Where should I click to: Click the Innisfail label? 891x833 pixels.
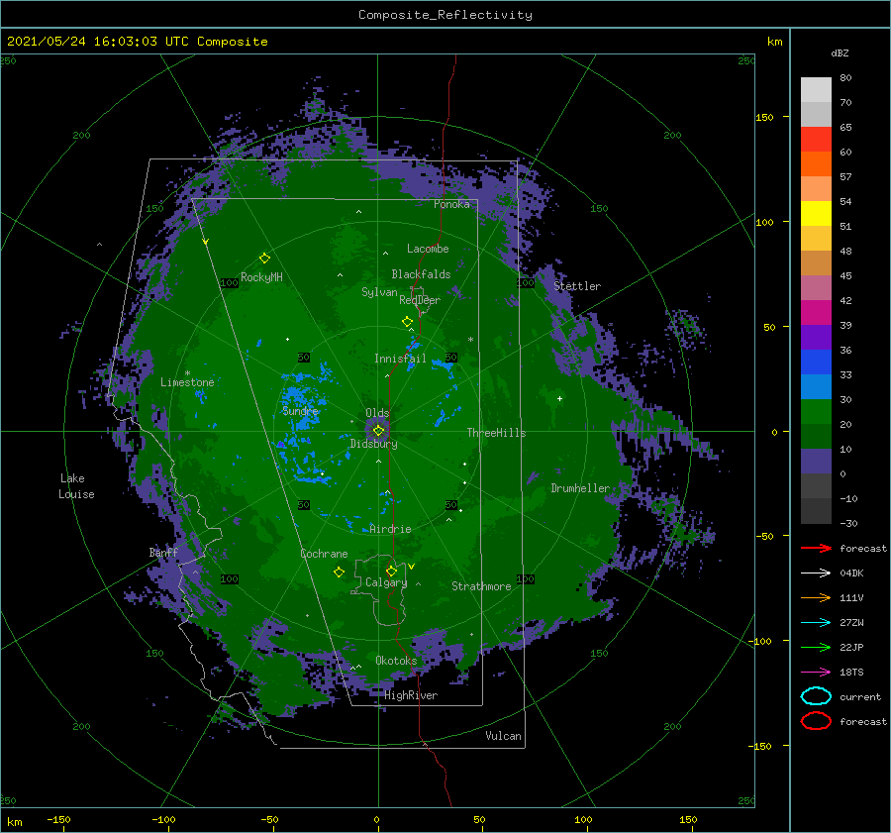(400, 359)
